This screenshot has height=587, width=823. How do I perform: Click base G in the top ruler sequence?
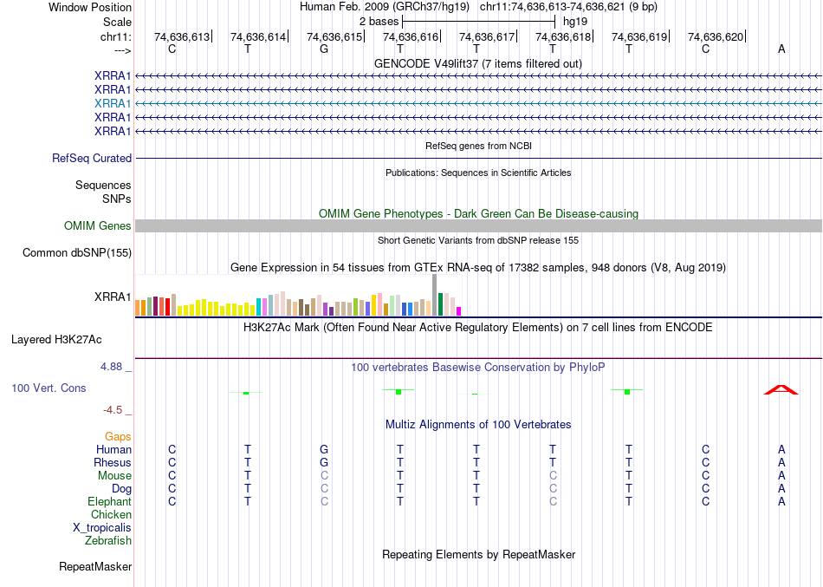point(324,49)
